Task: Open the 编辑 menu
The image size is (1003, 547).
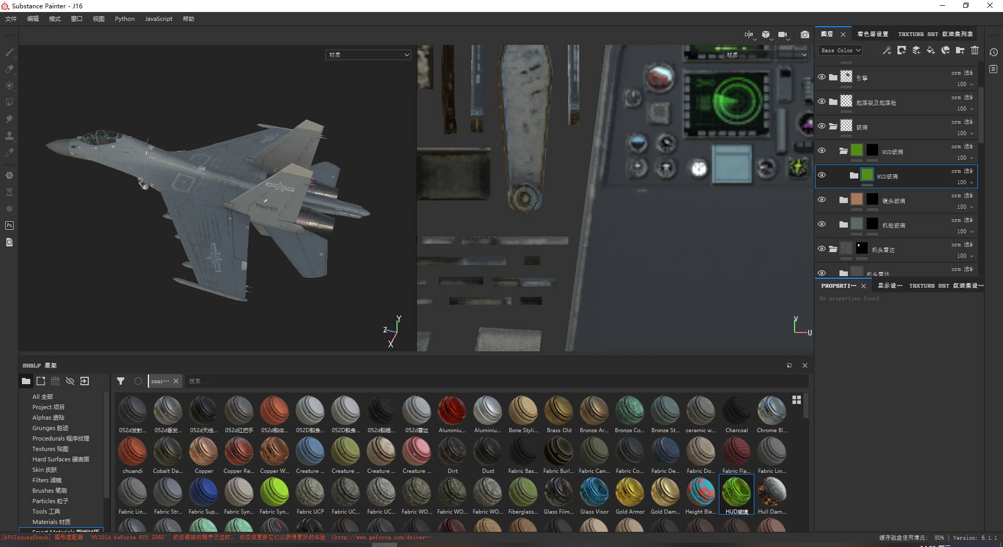Action: coord(33,19)
